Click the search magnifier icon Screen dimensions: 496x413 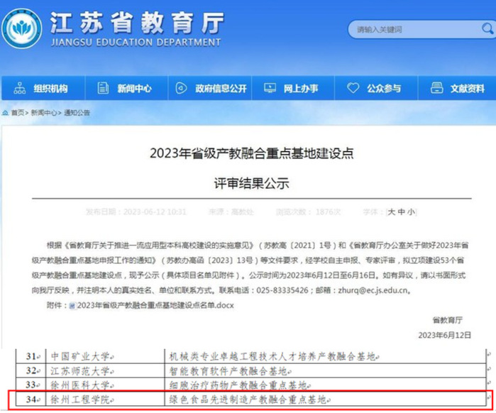pyautogui.click(x=485, y=30)
